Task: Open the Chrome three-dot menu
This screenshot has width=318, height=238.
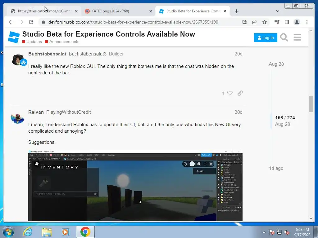Action: tap(307, 22)
